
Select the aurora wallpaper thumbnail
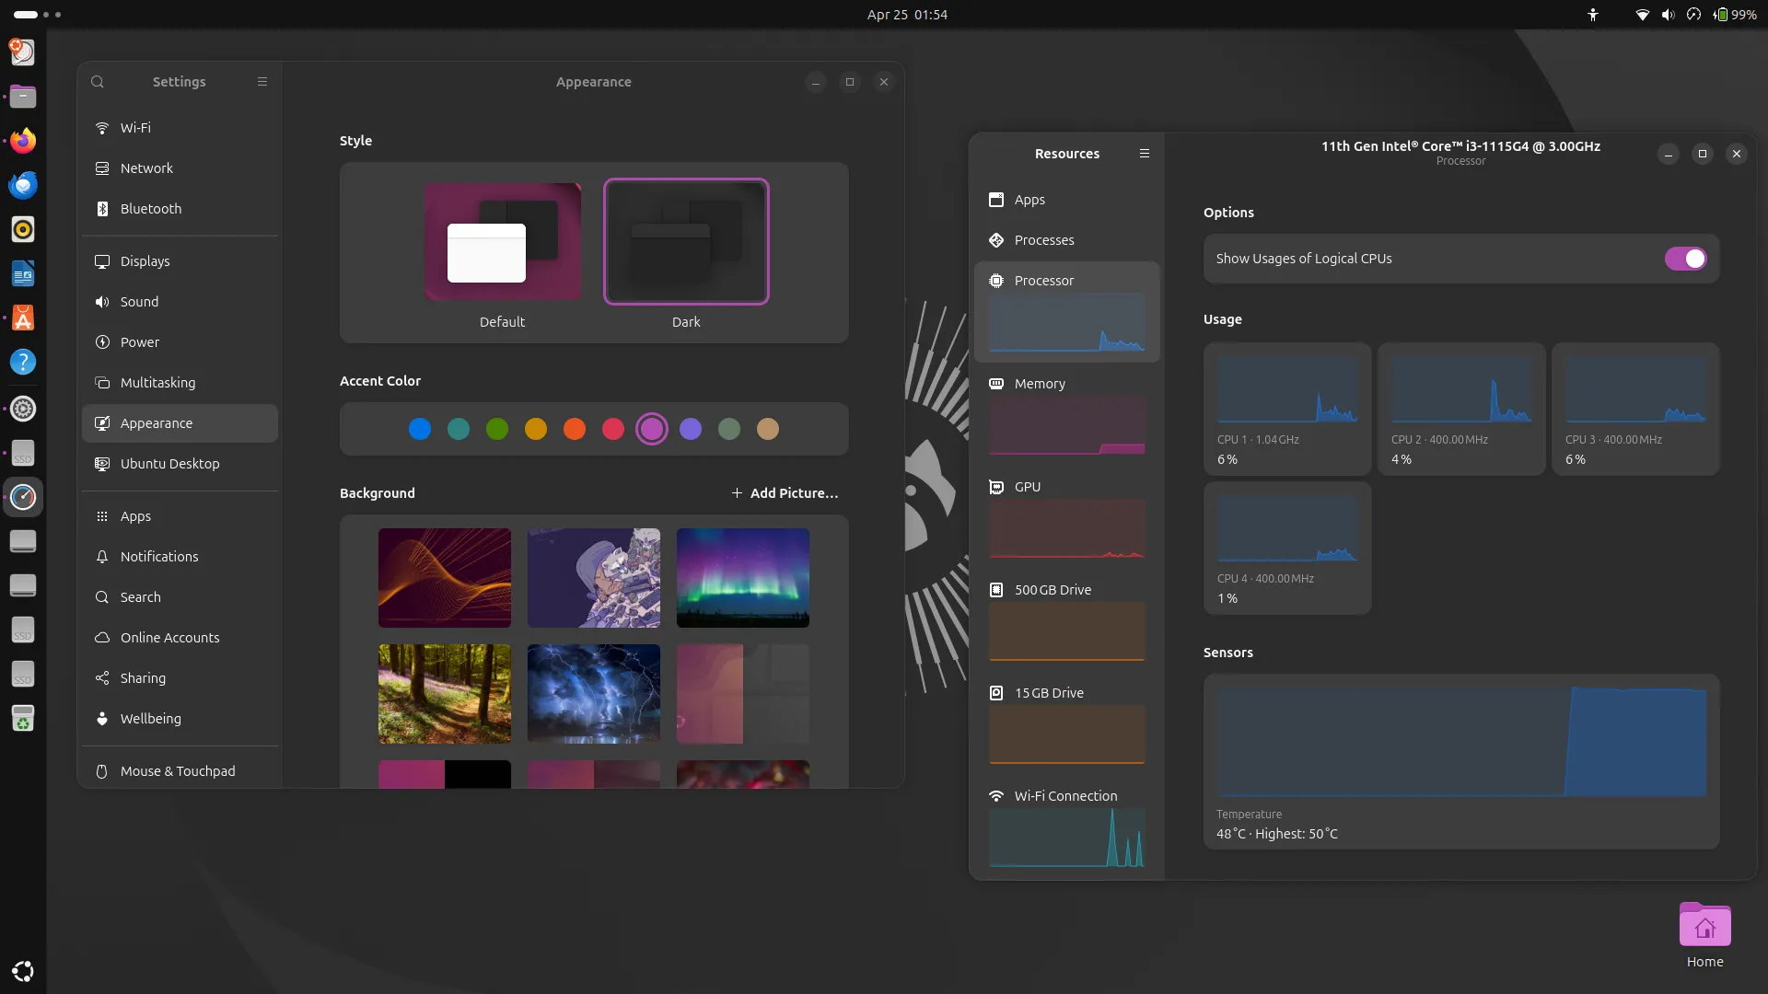point(742,577)
